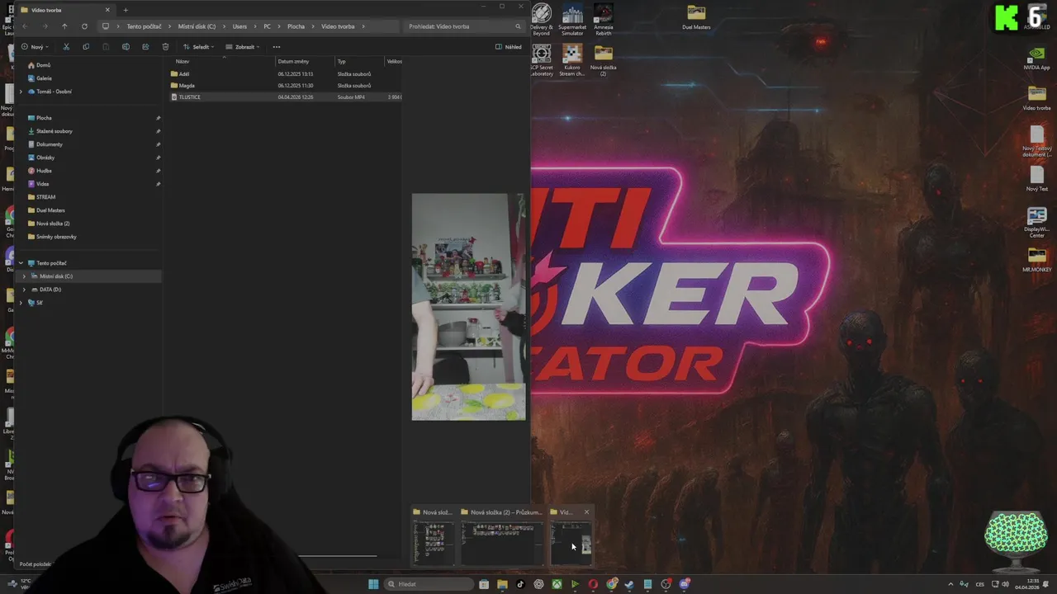Refresh the Video tvorba folder view
1057x594 pixels.
pos(84,26)
